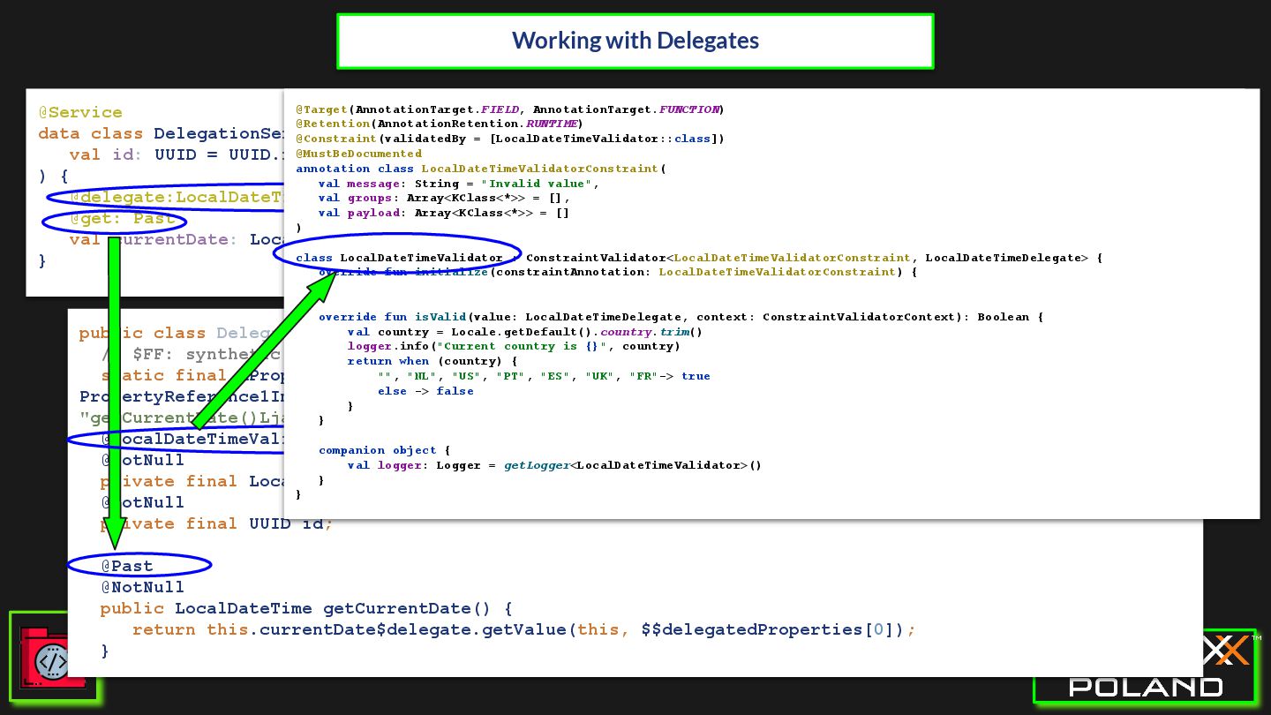Select the 'class LocalDateTimeValidator' declaration
Screen dimensions: 1271x715
pyautogui.click(x=399, y=258)
